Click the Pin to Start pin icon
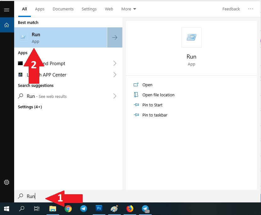261x215 pixels. [136, 105]
